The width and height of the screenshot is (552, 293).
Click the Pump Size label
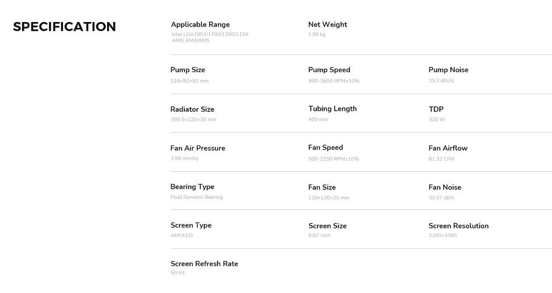coord(188,70)
